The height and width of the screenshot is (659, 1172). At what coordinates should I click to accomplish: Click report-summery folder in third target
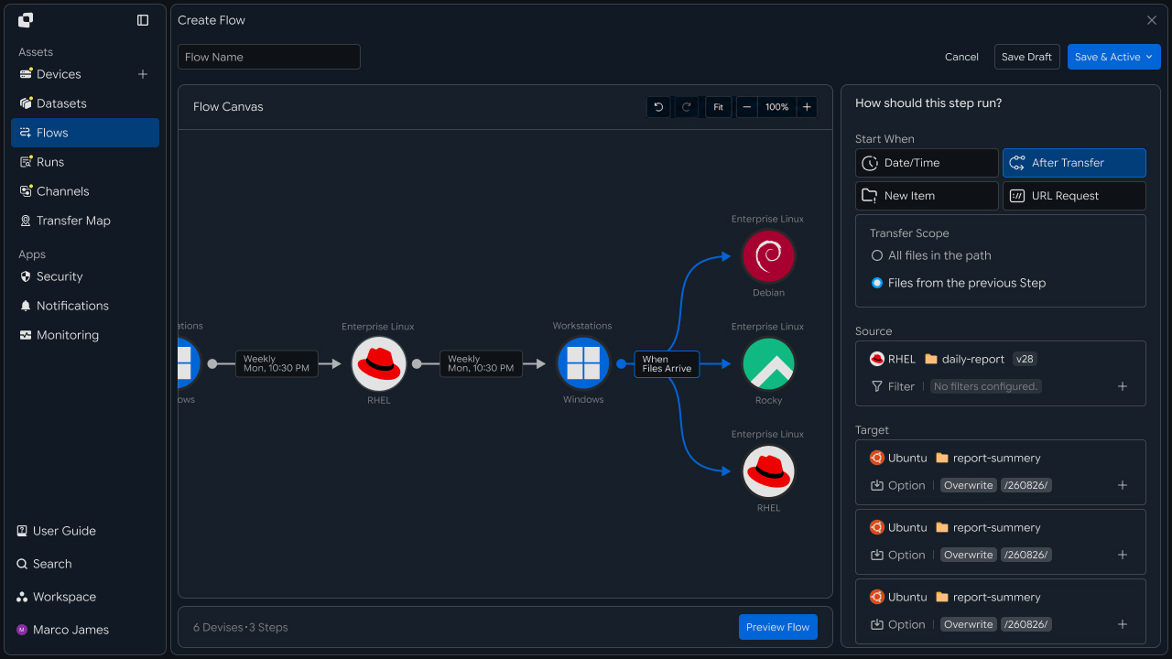(x=988, y=597)
